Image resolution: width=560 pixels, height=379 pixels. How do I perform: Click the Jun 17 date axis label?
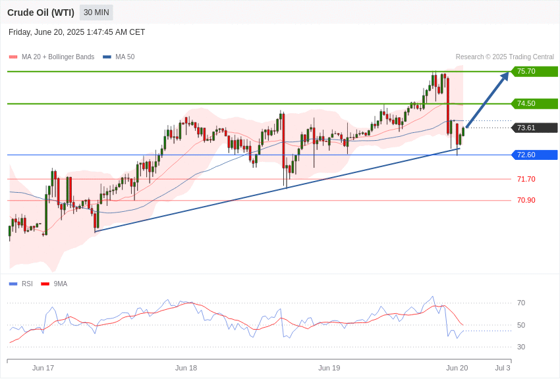coord(43,368)
